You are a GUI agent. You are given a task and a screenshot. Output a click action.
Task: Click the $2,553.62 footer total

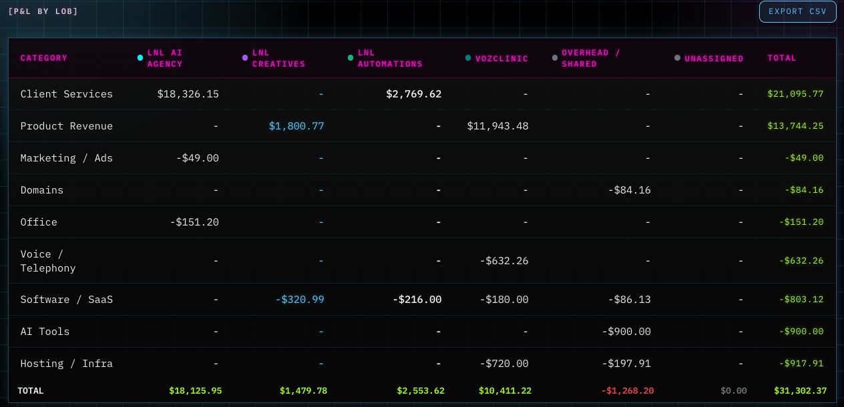(x=421, y=391)
